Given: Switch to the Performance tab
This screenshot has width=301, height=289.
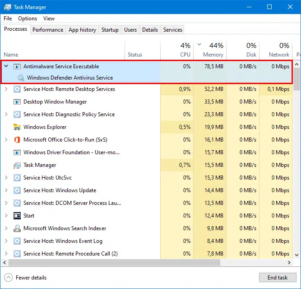Looking at the screenshot, I should pyautogui.click(x=48, y=30).
